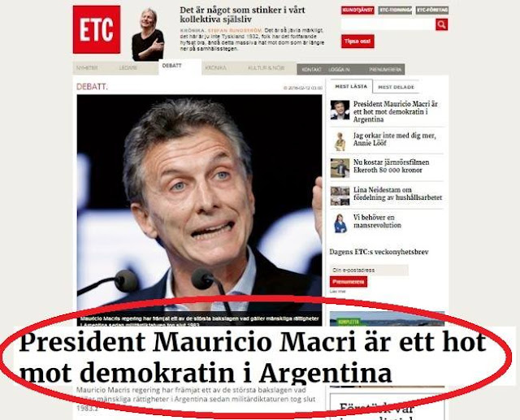Click the Tipsa oss! button
Viewport: 520px width, 420px height.
click(x=357, y=41)
